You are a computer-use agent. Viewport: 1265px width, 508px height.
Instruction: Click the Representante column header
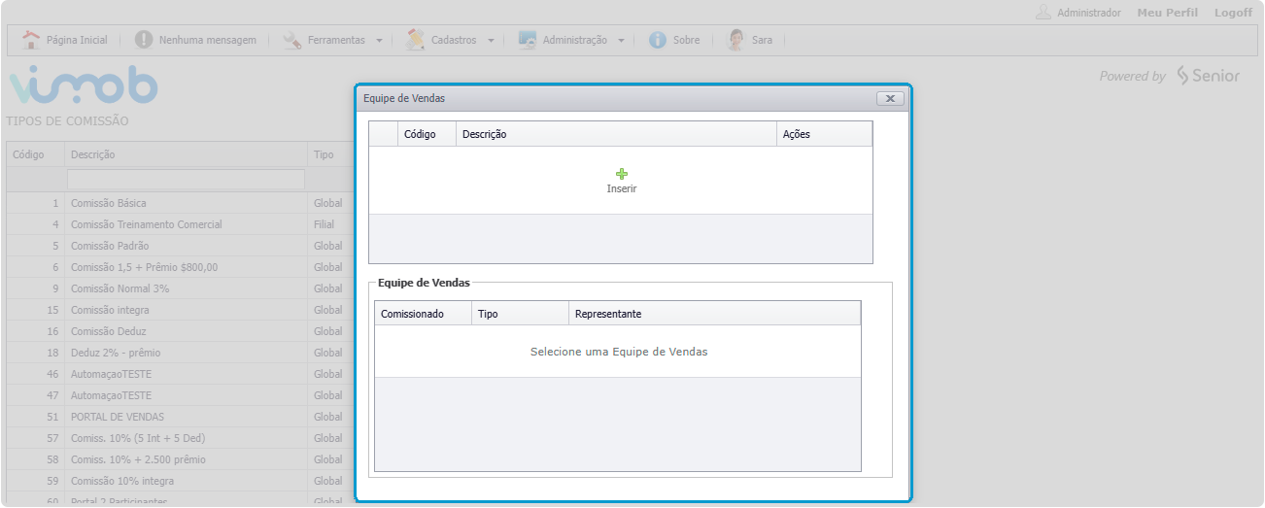[715, 314]
